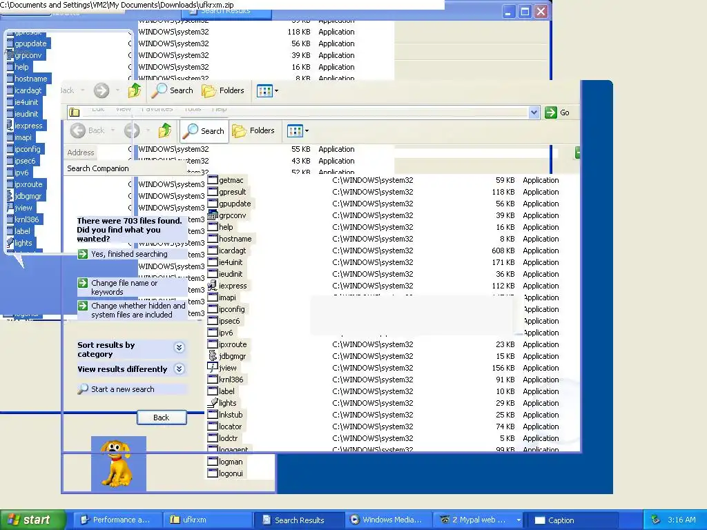The width and height of the screenshot is (707, 530).
Task: Open Mypal taskbar group dropdown arrow
Action: pos(519,520)
